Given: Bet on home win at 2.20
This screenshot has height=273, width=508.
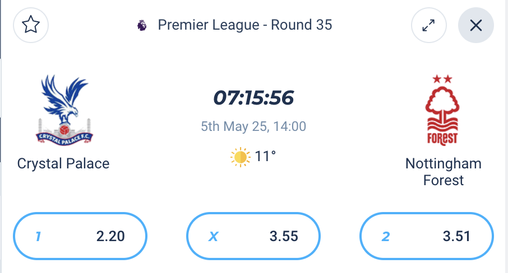Looking at the screenshot, I should [80, 236].
